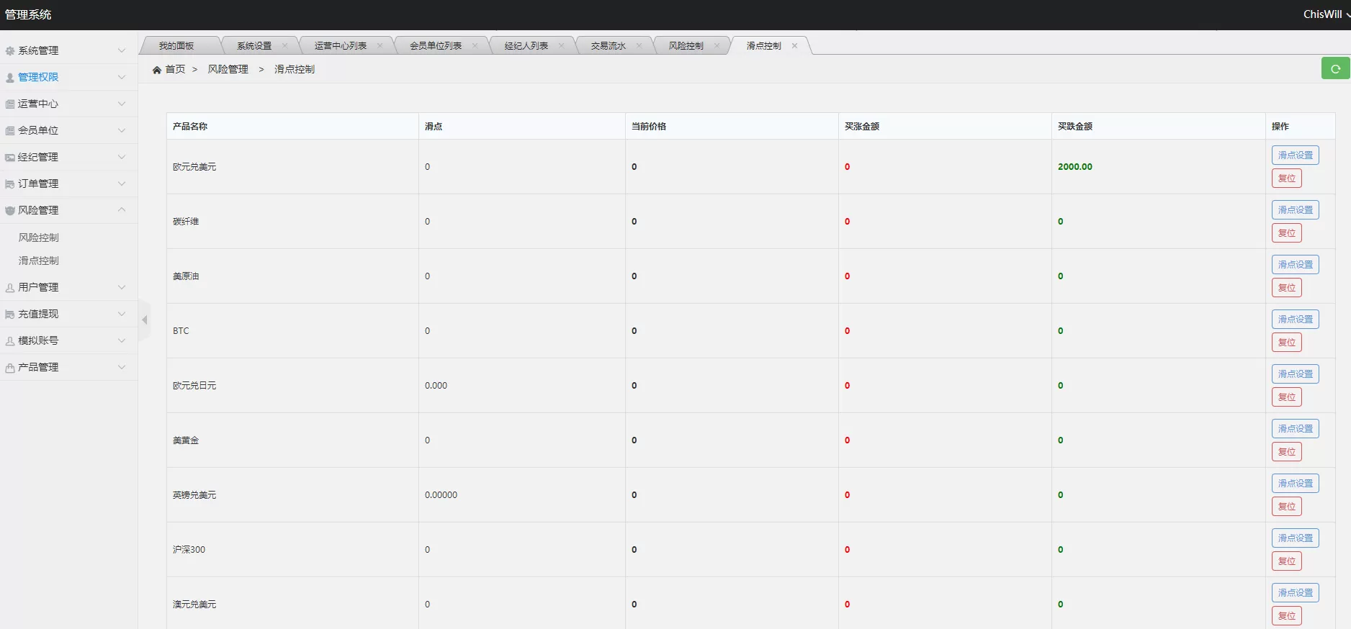Click the 风险管理 breadcrumb link

click(228, 69)
